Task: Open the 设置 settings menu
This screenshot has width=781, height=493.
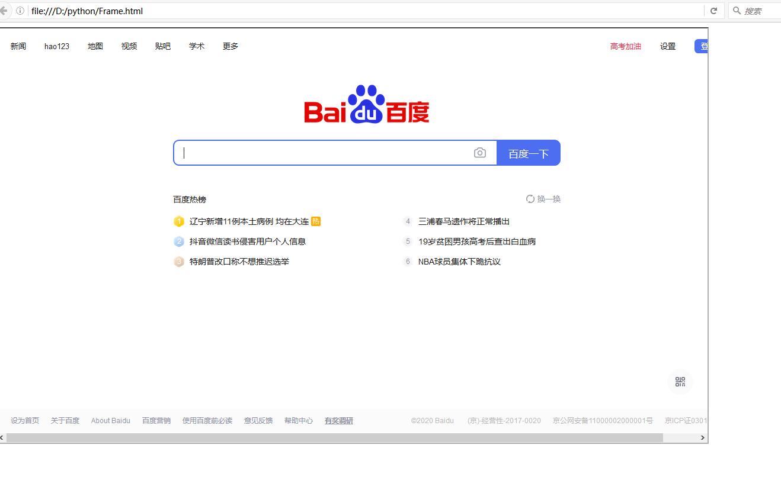Action: point(668,46)
